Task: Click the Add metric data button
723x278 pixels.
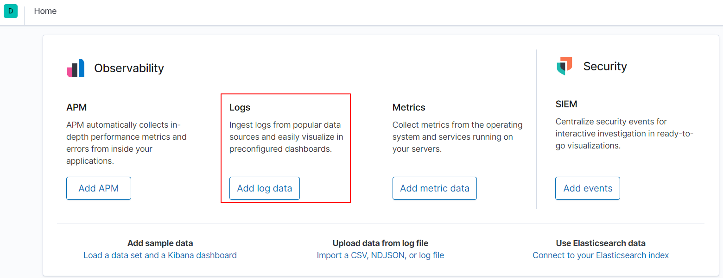Action: [x=435, y=188]
